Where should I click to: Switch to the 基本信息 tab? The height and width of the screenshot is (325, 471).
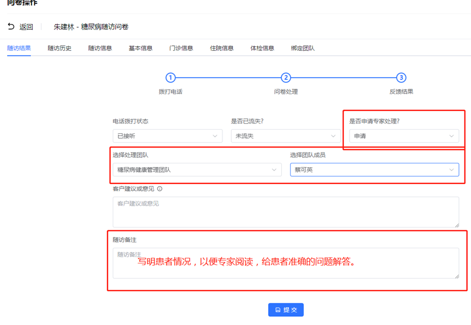[141, 48]
